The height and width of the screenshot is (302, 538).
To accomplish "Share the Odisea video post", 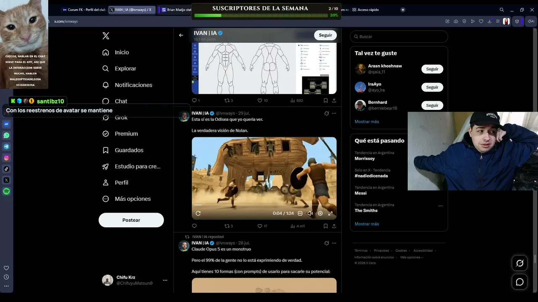I will pyautogui.click(x=334, y=226).
